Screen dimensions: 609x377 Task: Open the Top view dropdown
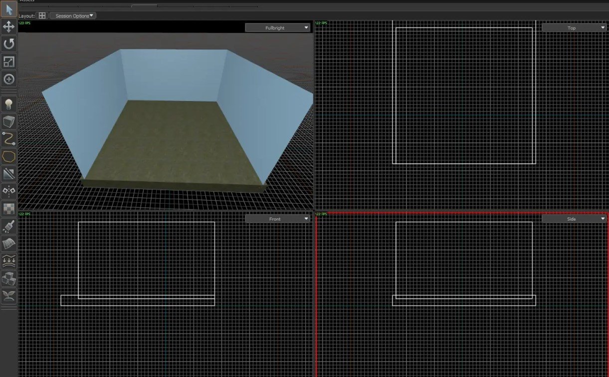coord(574,28)
